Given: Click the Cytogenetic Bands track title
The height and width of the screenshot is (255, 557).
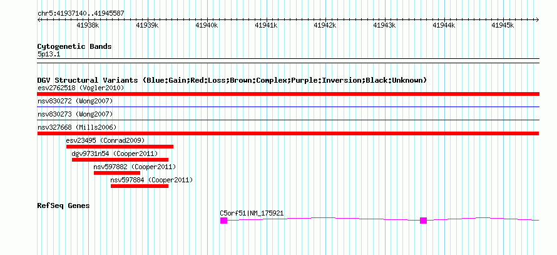Looking at the screenshot, I should [x=74, y=46].
